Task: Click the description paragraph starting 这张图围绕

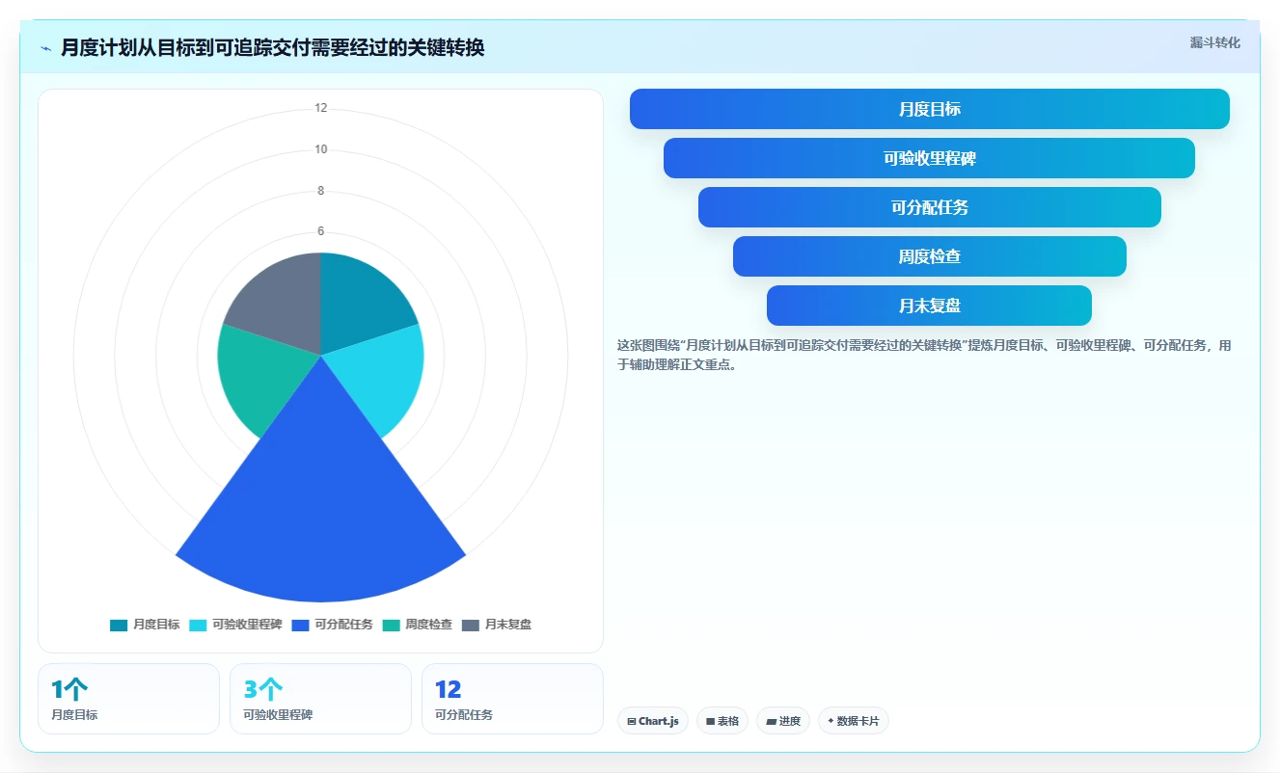Action: click(924, 355)
